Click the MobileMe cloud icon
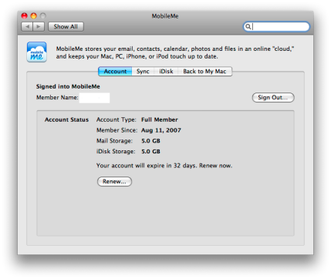The image size is (331, 279). (x=37, y=52)
